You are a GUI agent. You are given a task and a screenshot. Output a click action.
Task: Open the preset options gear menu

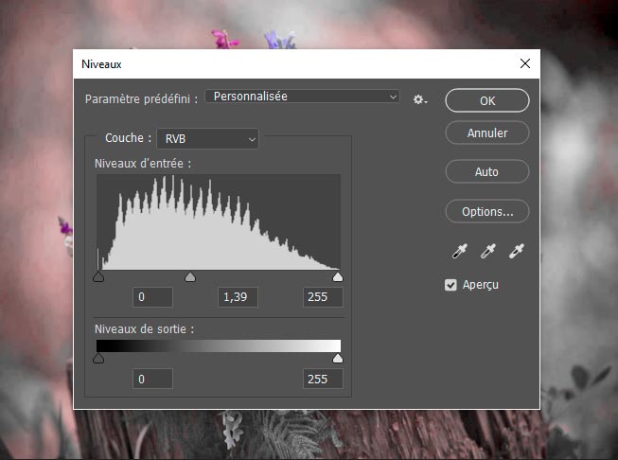click(419, 98)
